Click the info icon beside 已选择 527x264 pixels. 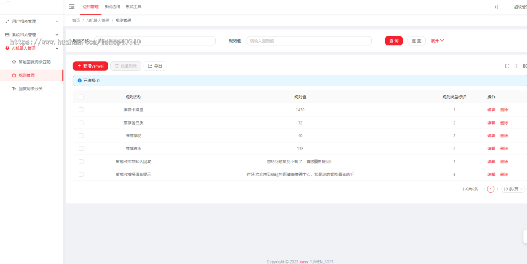79,81
